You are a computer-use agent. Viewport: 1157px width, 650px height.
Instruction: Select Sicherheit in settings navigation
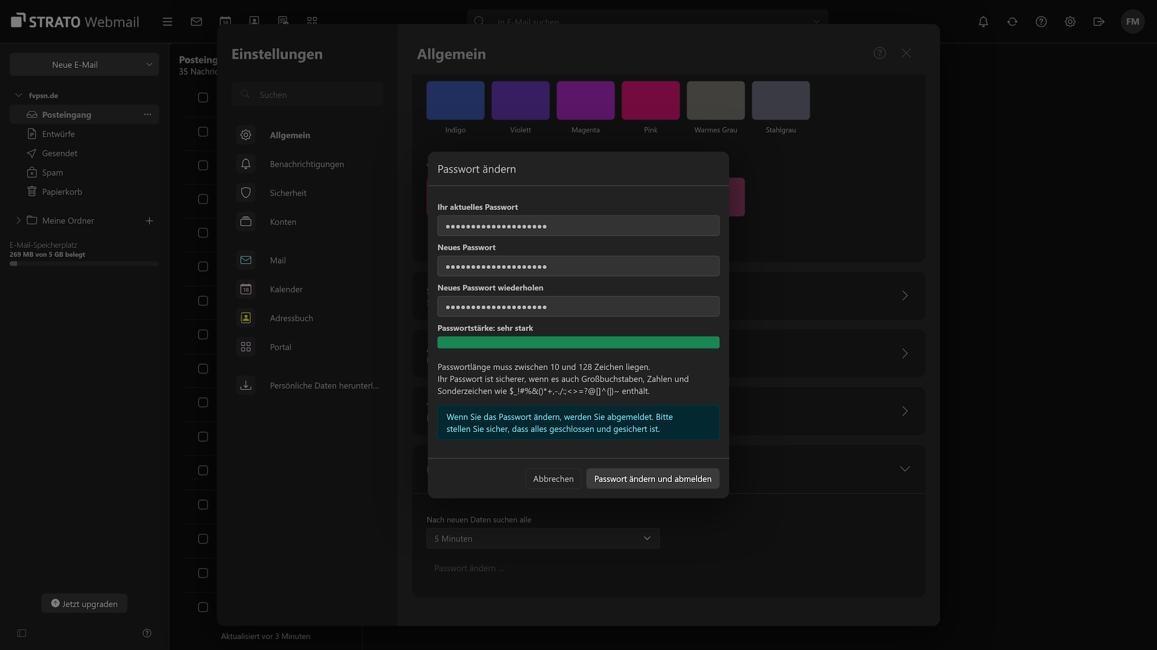[x=288, y=193]
